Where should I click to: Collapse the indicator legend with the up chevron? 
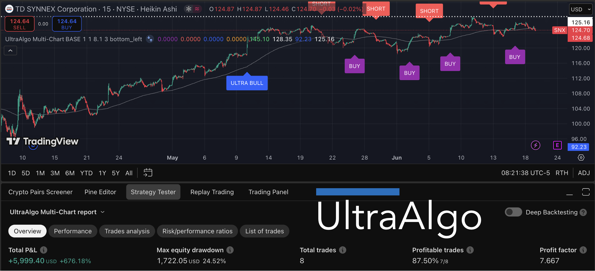coord(11,51)
